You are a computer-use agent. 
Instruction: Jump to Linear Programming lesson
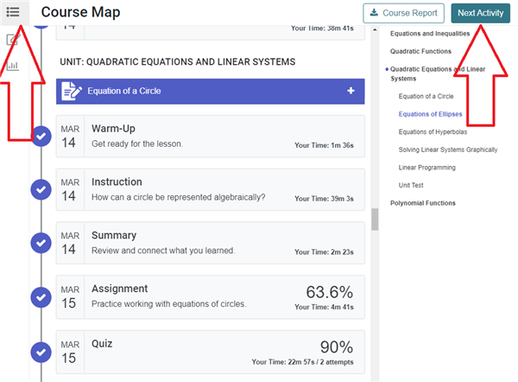pos(426,168)
